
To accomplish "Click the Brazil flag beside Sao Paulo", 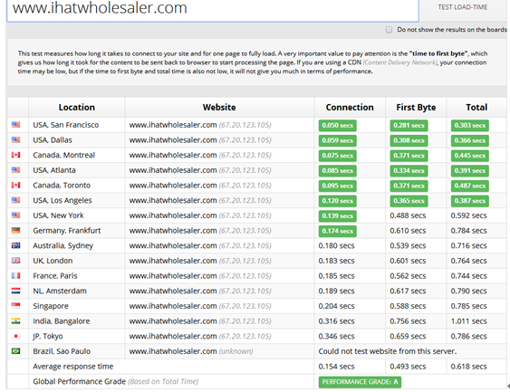I will tap(16, 351).
